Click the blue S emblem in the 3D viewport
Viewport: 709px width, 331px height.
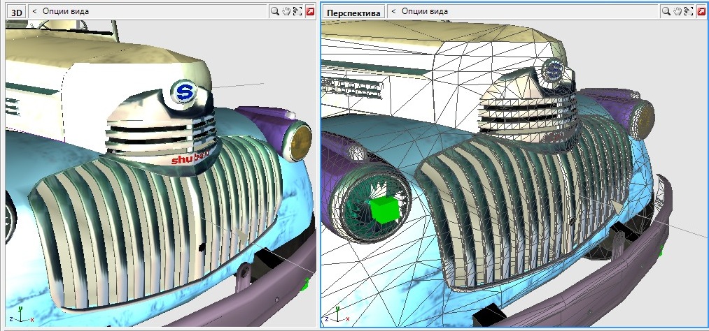click(x=185, y=91)
